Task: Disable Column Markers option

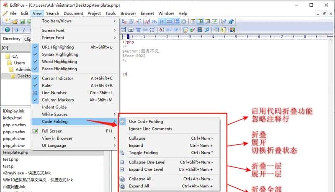Action: (75, 100)
